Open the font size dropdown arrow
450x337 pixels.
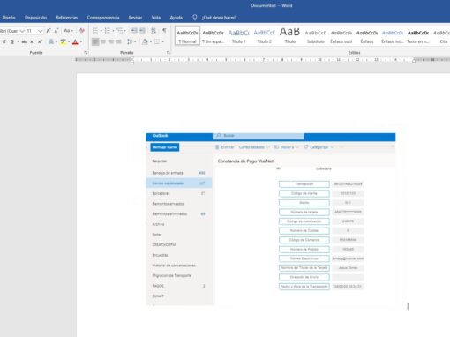tap(40, 31)
